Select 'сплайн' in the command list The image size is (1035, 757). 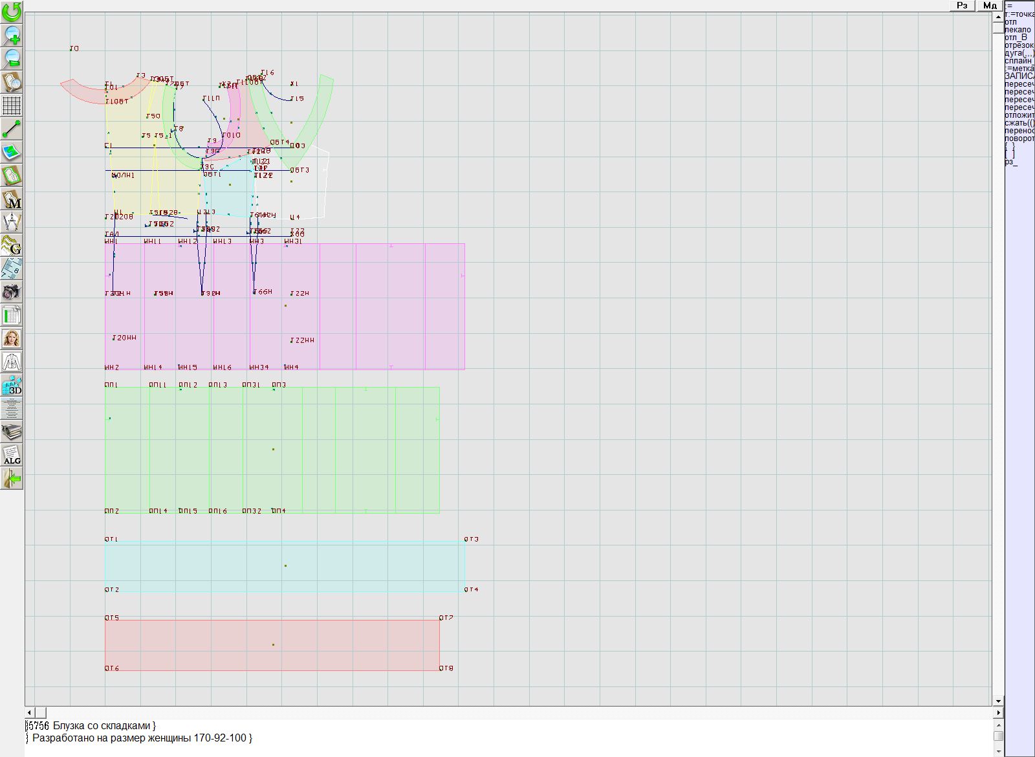point(1018,61)
